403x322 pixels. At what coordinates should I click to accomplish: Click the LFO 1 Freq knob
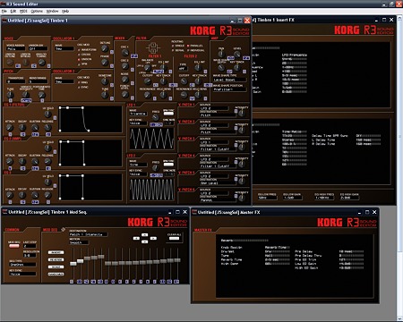tap(156, 117)
